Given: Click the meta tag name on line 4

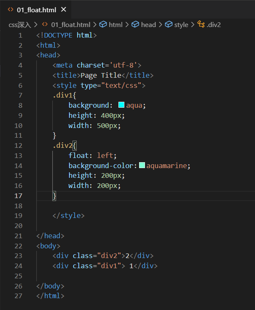Looking at the screenshot, I should pos(64,65).
